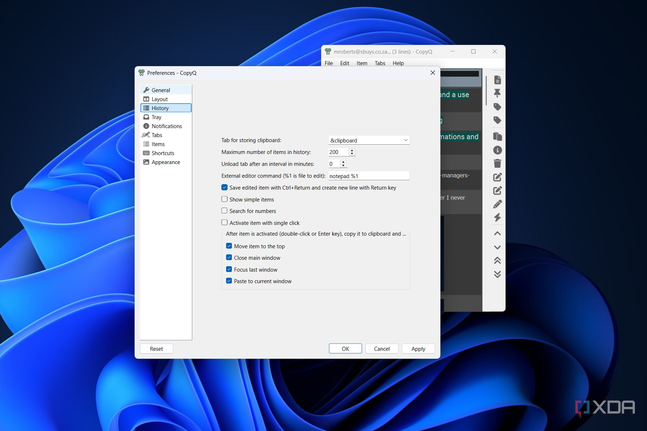Viewport: 647px width, 431px height.
Task: Move item to top with double chevron up
Action: click(x=497, y=260)
